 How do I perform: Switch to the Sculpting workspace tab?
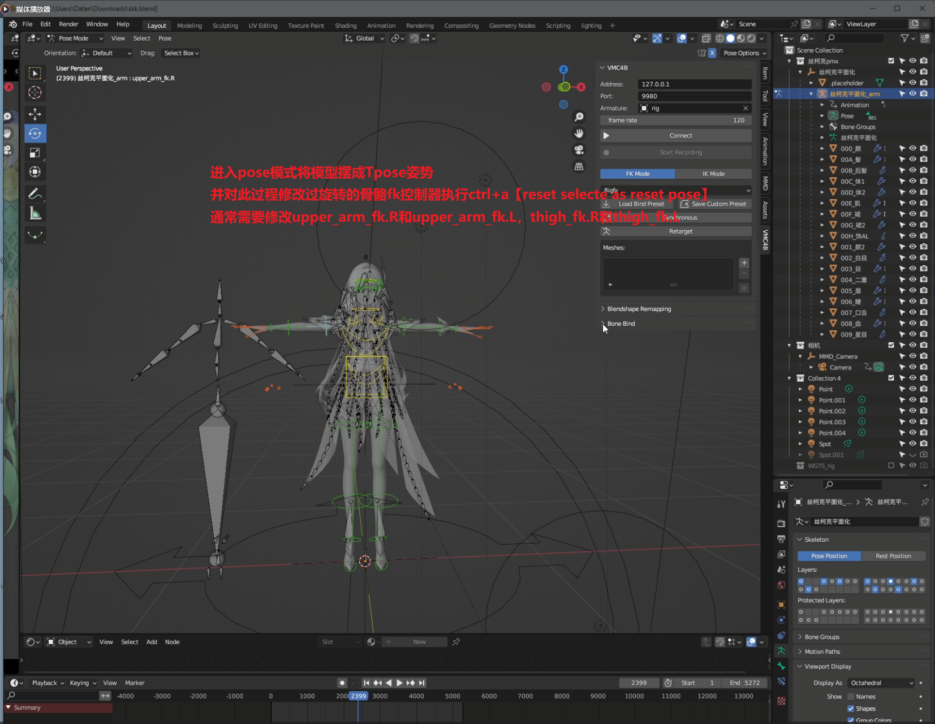tap(225, 25)
